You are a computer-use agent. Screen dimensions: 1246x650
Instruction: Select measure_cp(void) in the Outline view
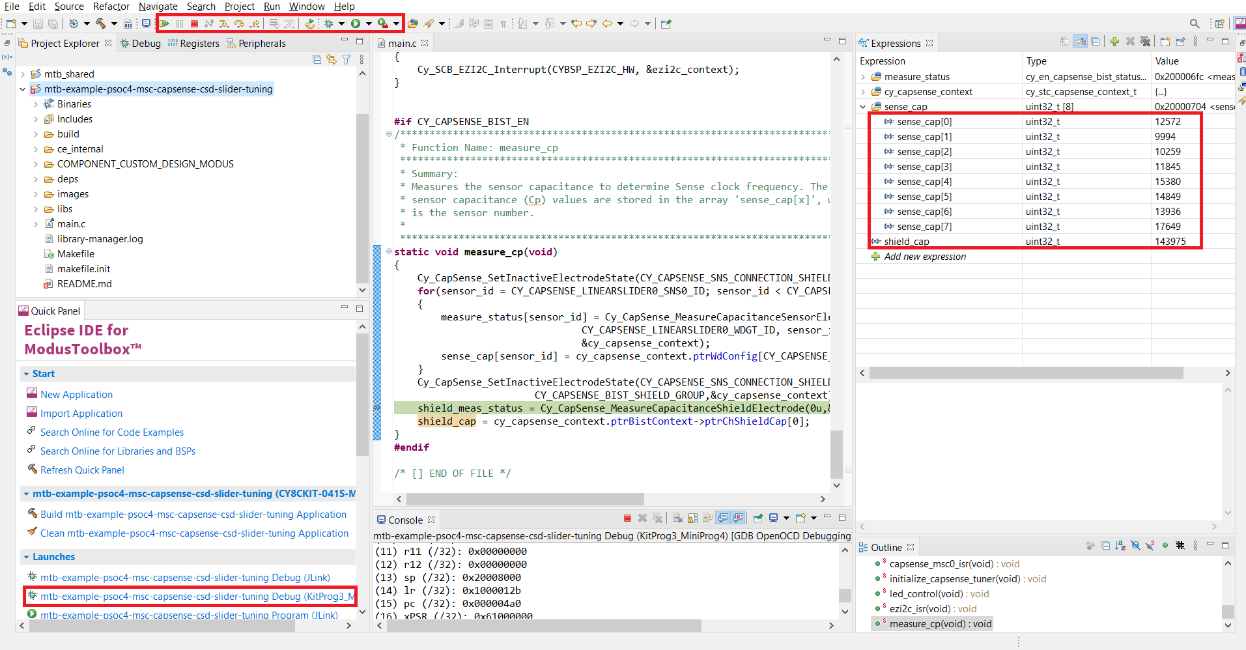pos(941,624)
